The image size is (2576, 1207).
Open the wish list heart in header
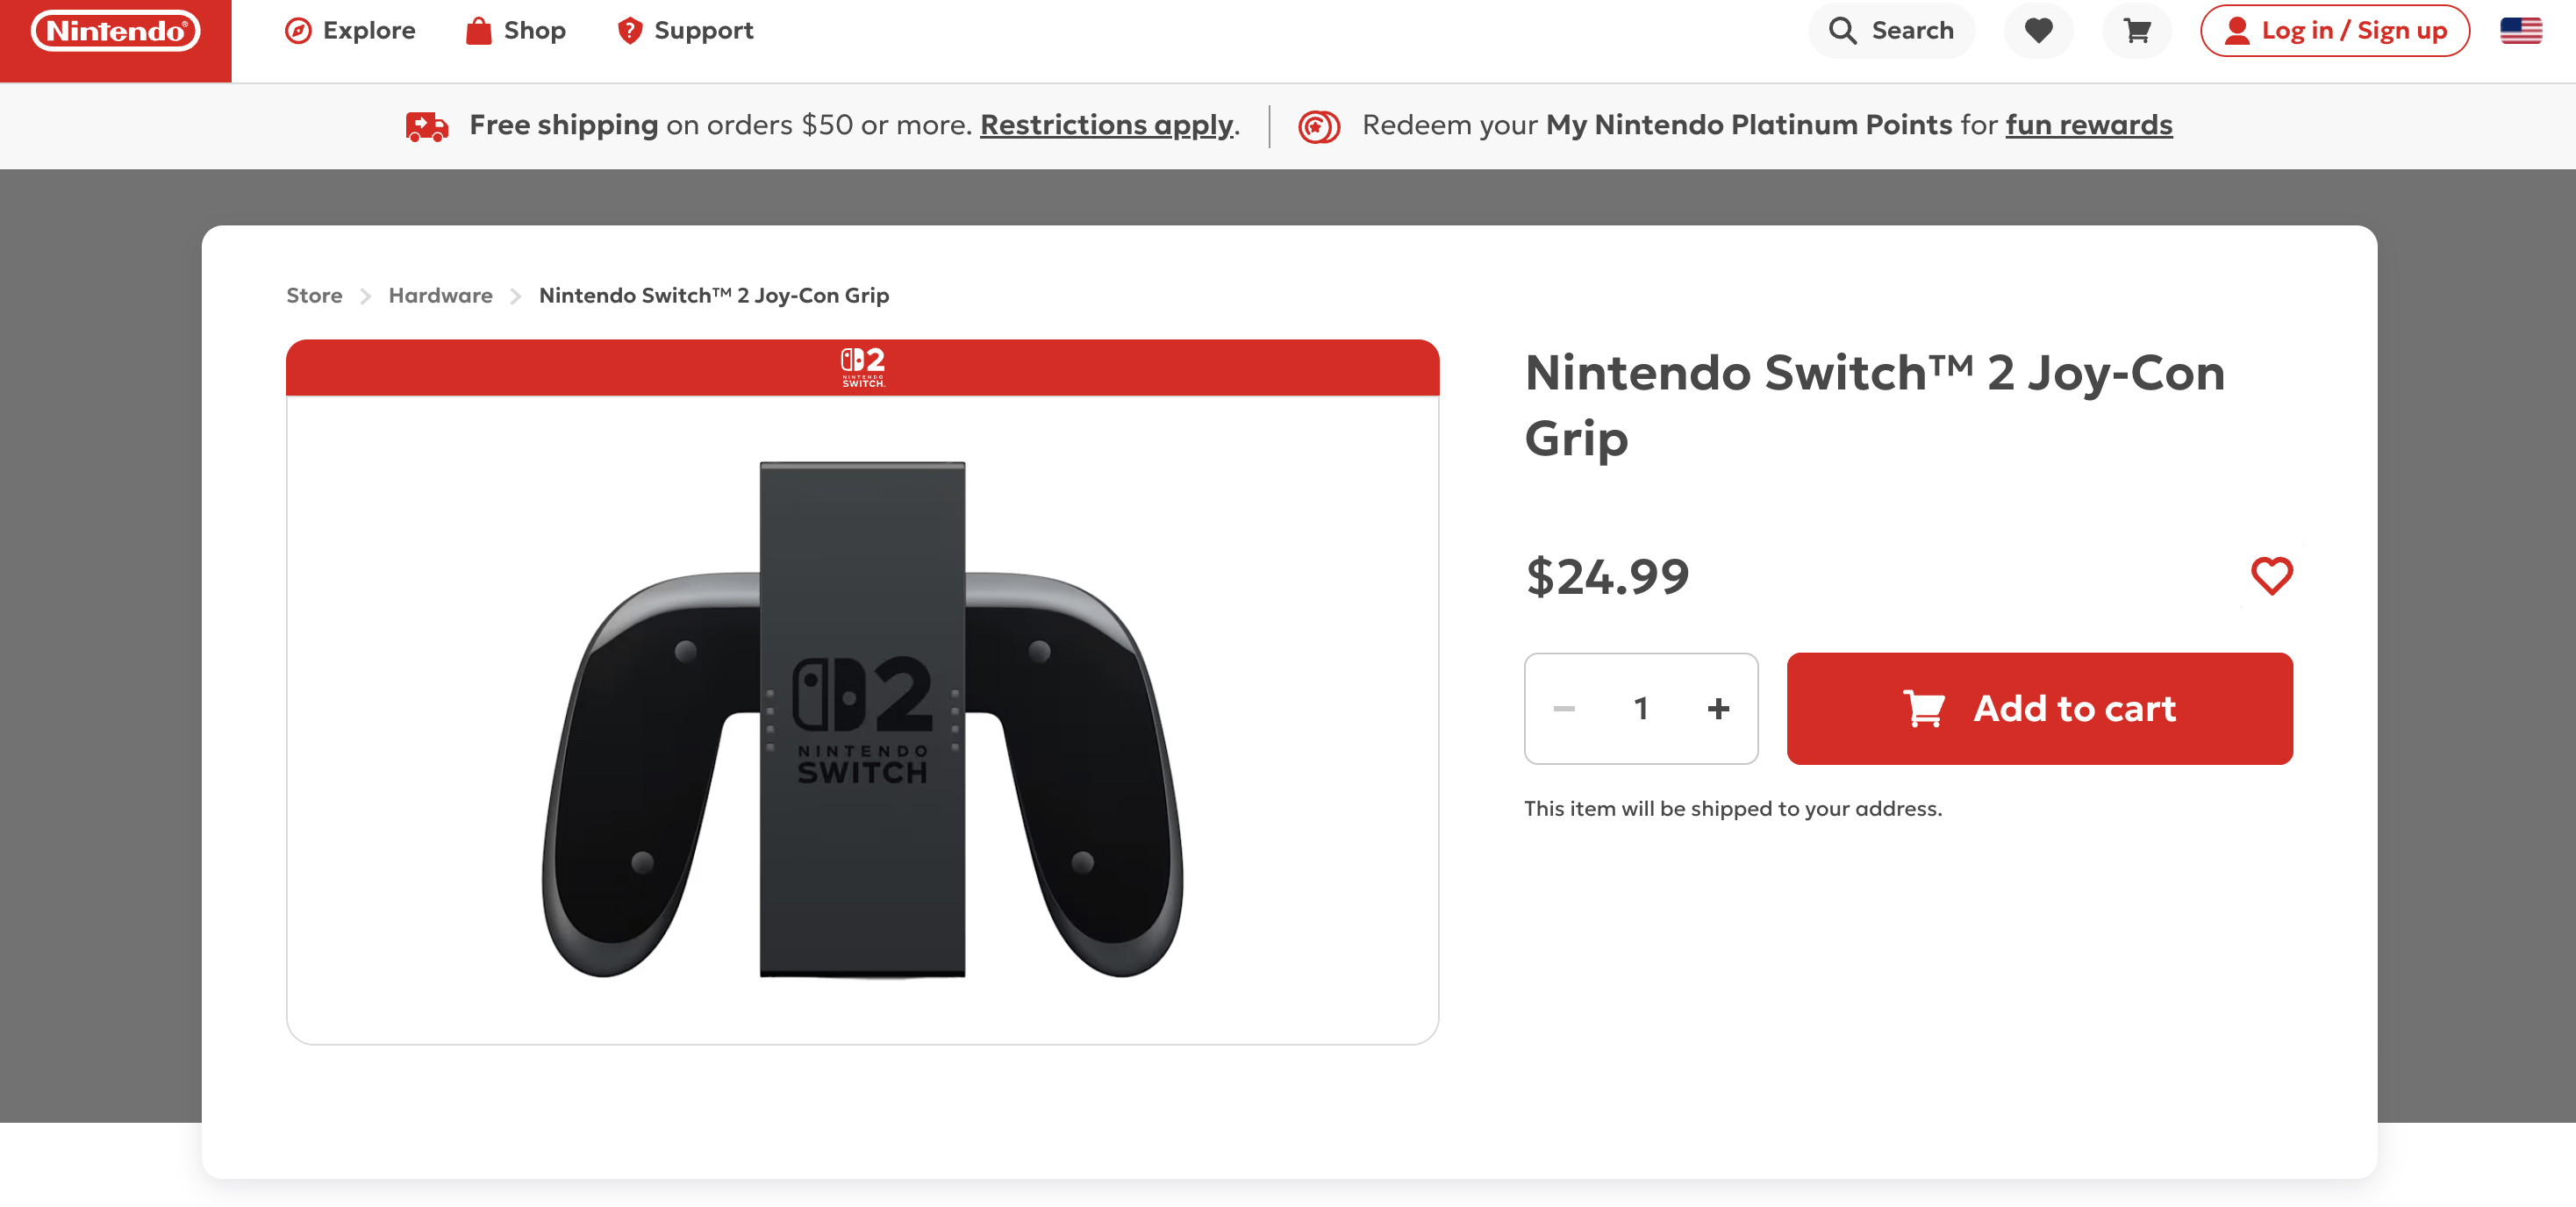click(2038, 31)
